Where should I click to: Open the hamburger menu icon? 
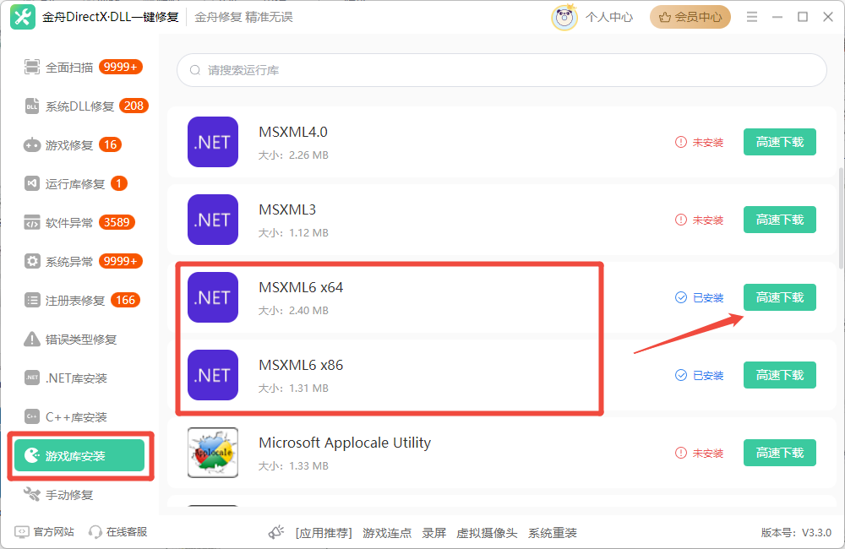[752, 17]
